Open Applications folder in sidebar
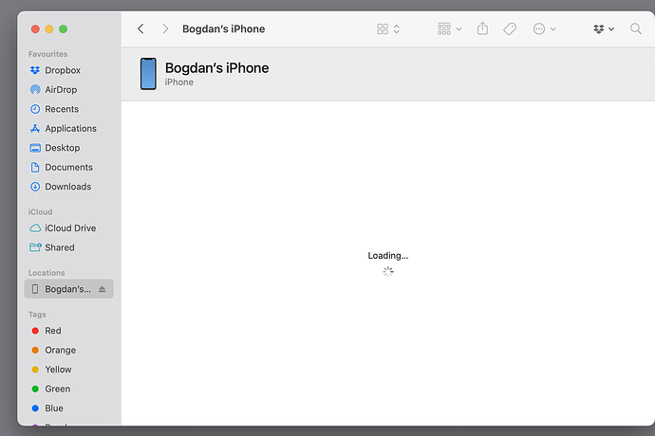The image size is (655, 436). click(x=69, y=129)
